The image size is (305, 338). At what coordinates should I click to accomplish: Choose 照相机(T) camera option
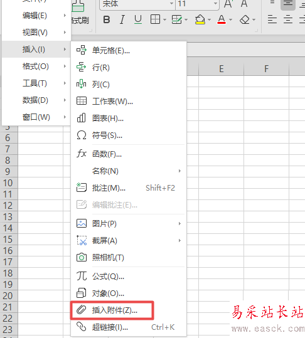point(129,258)
